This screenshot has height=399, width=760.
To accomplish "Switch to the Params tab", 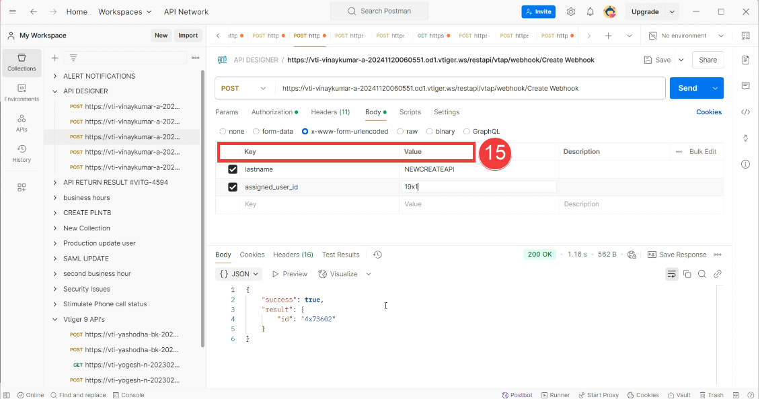I will [x=227, y=112].
